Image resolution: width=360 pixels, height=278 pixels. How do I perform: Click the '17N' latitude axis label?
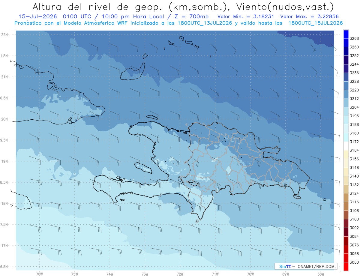(x=5, y=246)
